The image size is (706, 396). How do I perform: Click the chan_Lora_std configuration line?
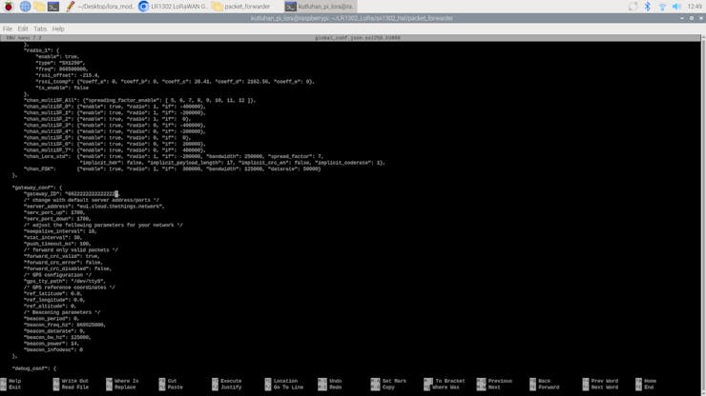pyautogui.click(x=174, y=156)
